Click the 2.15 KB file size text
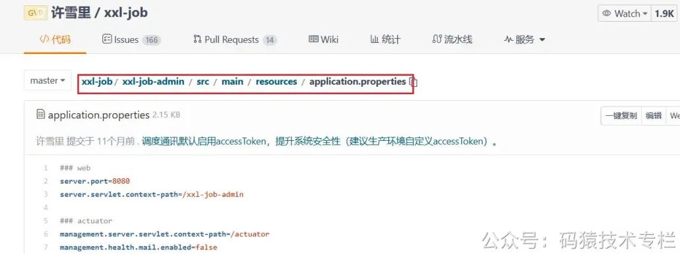Screen dimensions: 680x254 point(166,115)
